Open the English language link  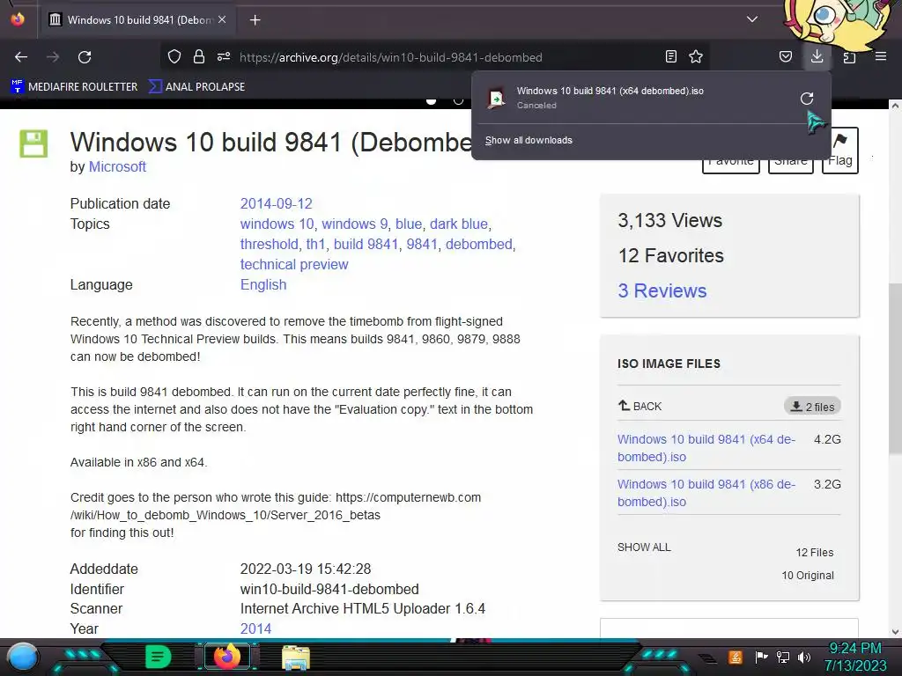tap(262, 284)
